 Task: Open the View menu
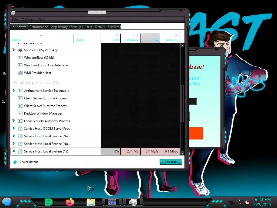[x=41, y=19]
